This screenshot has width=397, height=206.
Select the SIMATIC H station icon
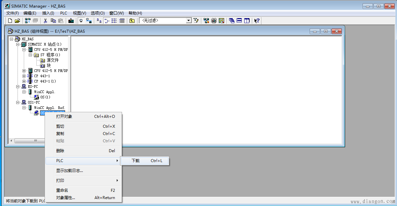[x=23, y=44]
